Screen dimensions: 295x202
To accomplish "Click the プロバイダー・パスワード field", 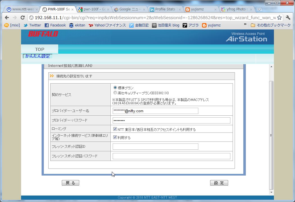I will pos(171,120).
